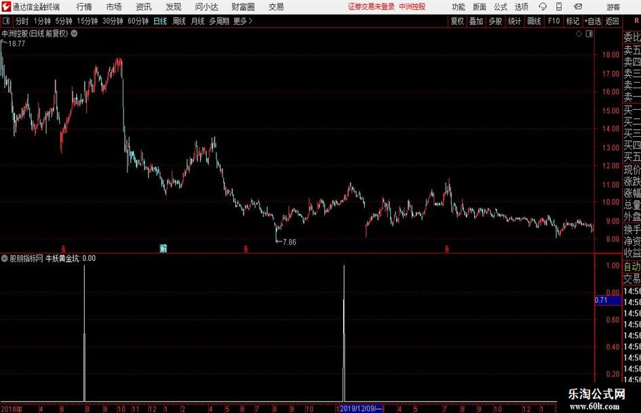Image resolution: width=641 pixels, height=413 pixels.
Task: Click the 18.00 price axis label
Action: pos(610,54)
